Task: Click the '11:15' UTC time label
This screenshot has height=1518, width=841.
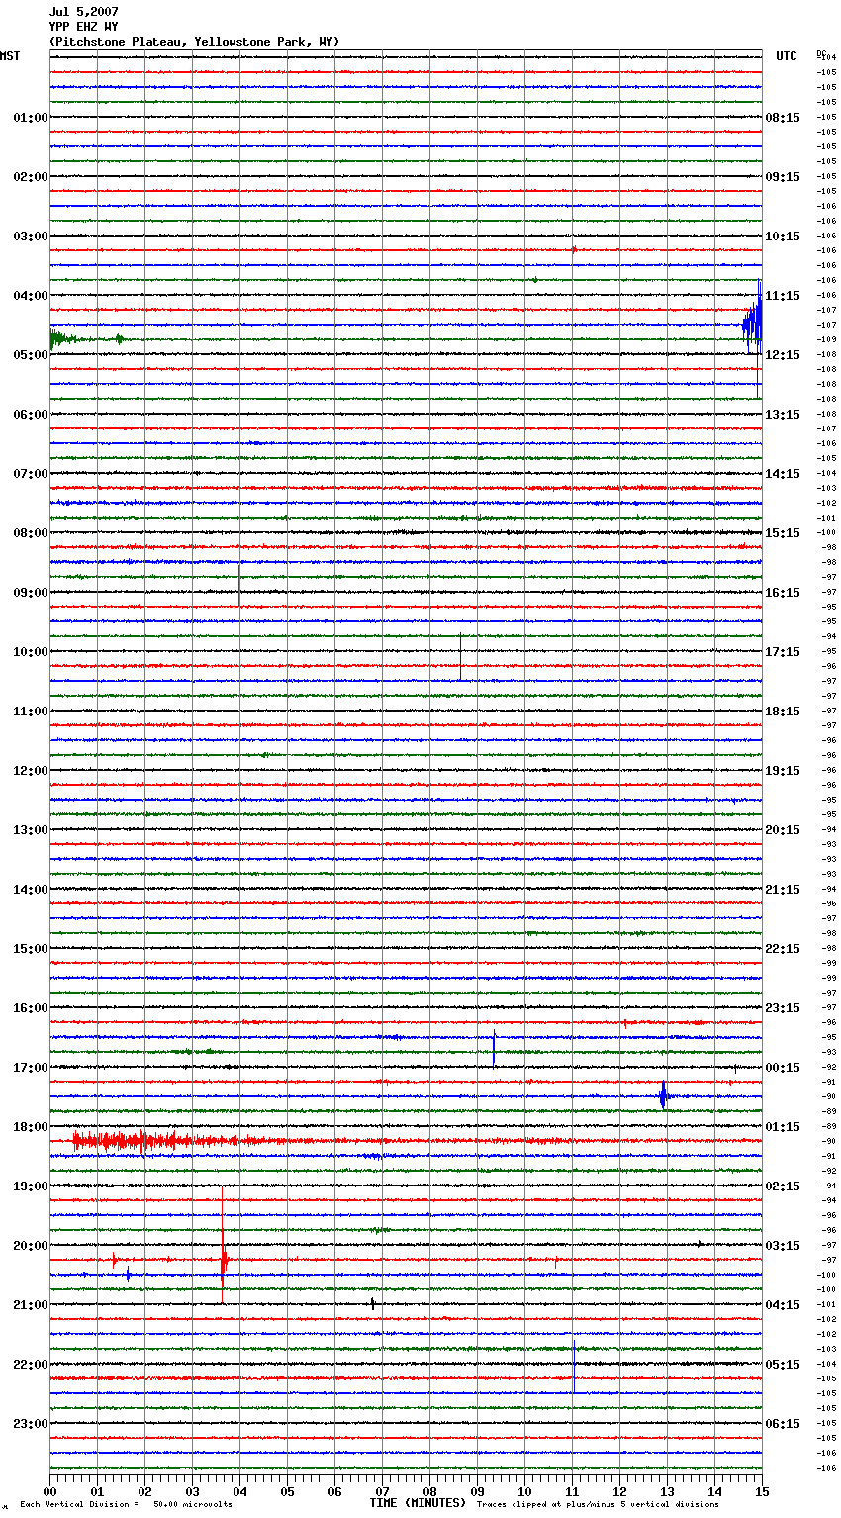Action: [x=783, y=296]
